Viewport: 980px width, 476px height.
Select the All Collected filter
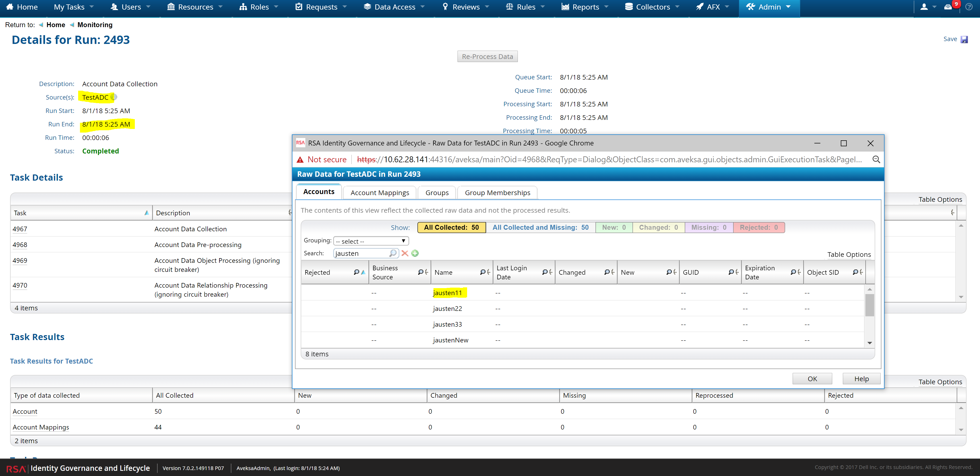(451, 228)
